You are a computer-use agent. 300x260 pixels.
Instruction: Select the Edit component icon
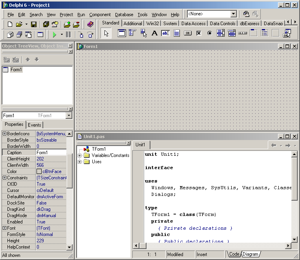(x=165, y=33)
